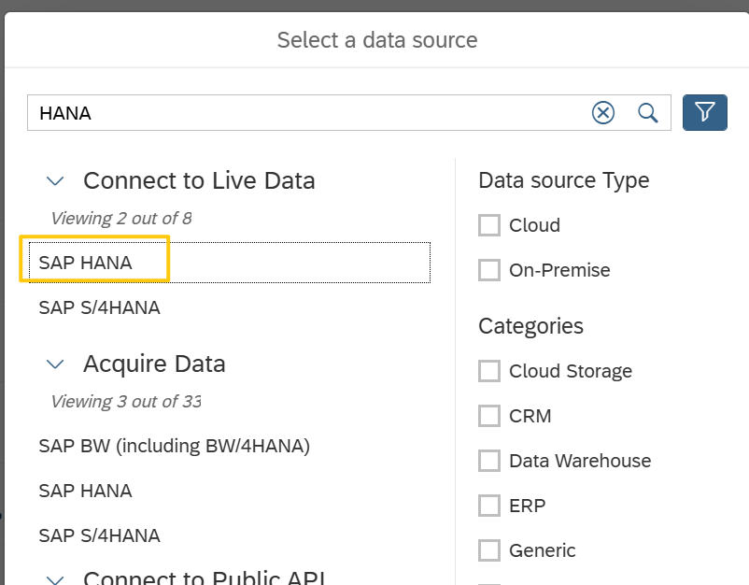Clear the HANA search text

pyautogui.click(x=602, y=113)
